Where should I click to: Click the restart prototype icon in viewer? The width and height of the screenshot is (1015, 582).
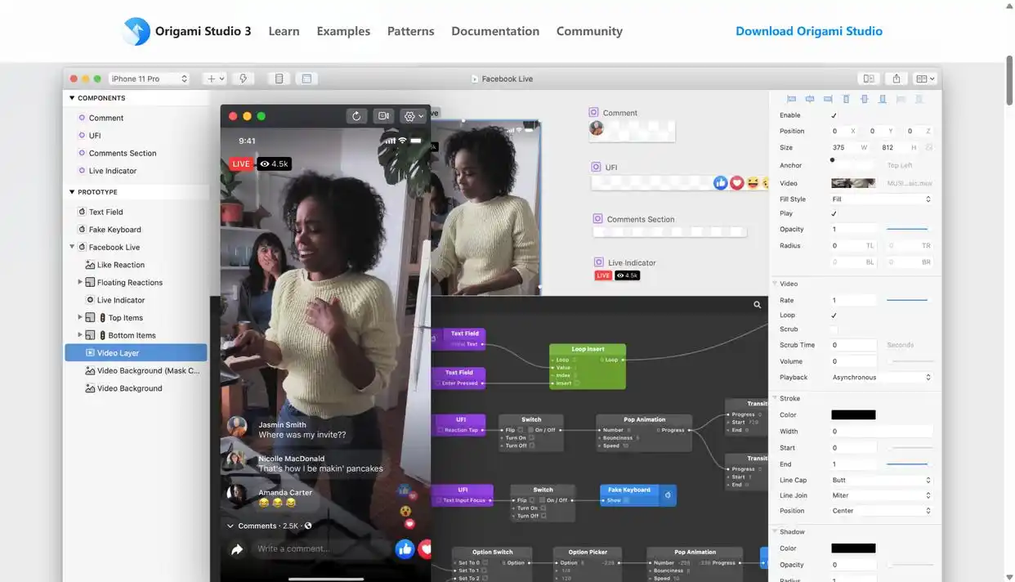(x=356, y=116)
